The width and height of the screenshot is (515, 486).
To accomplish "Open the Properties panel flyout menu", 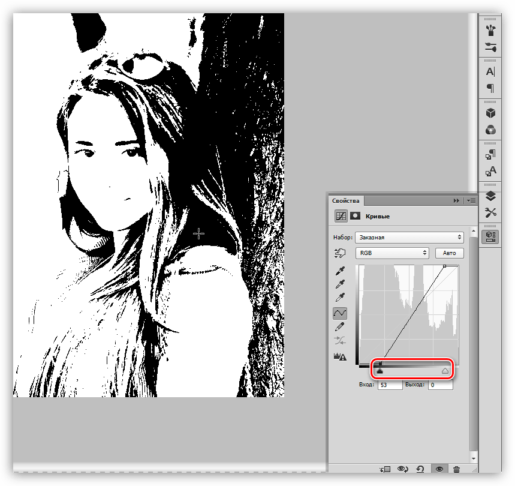I will tap(471, 200).
